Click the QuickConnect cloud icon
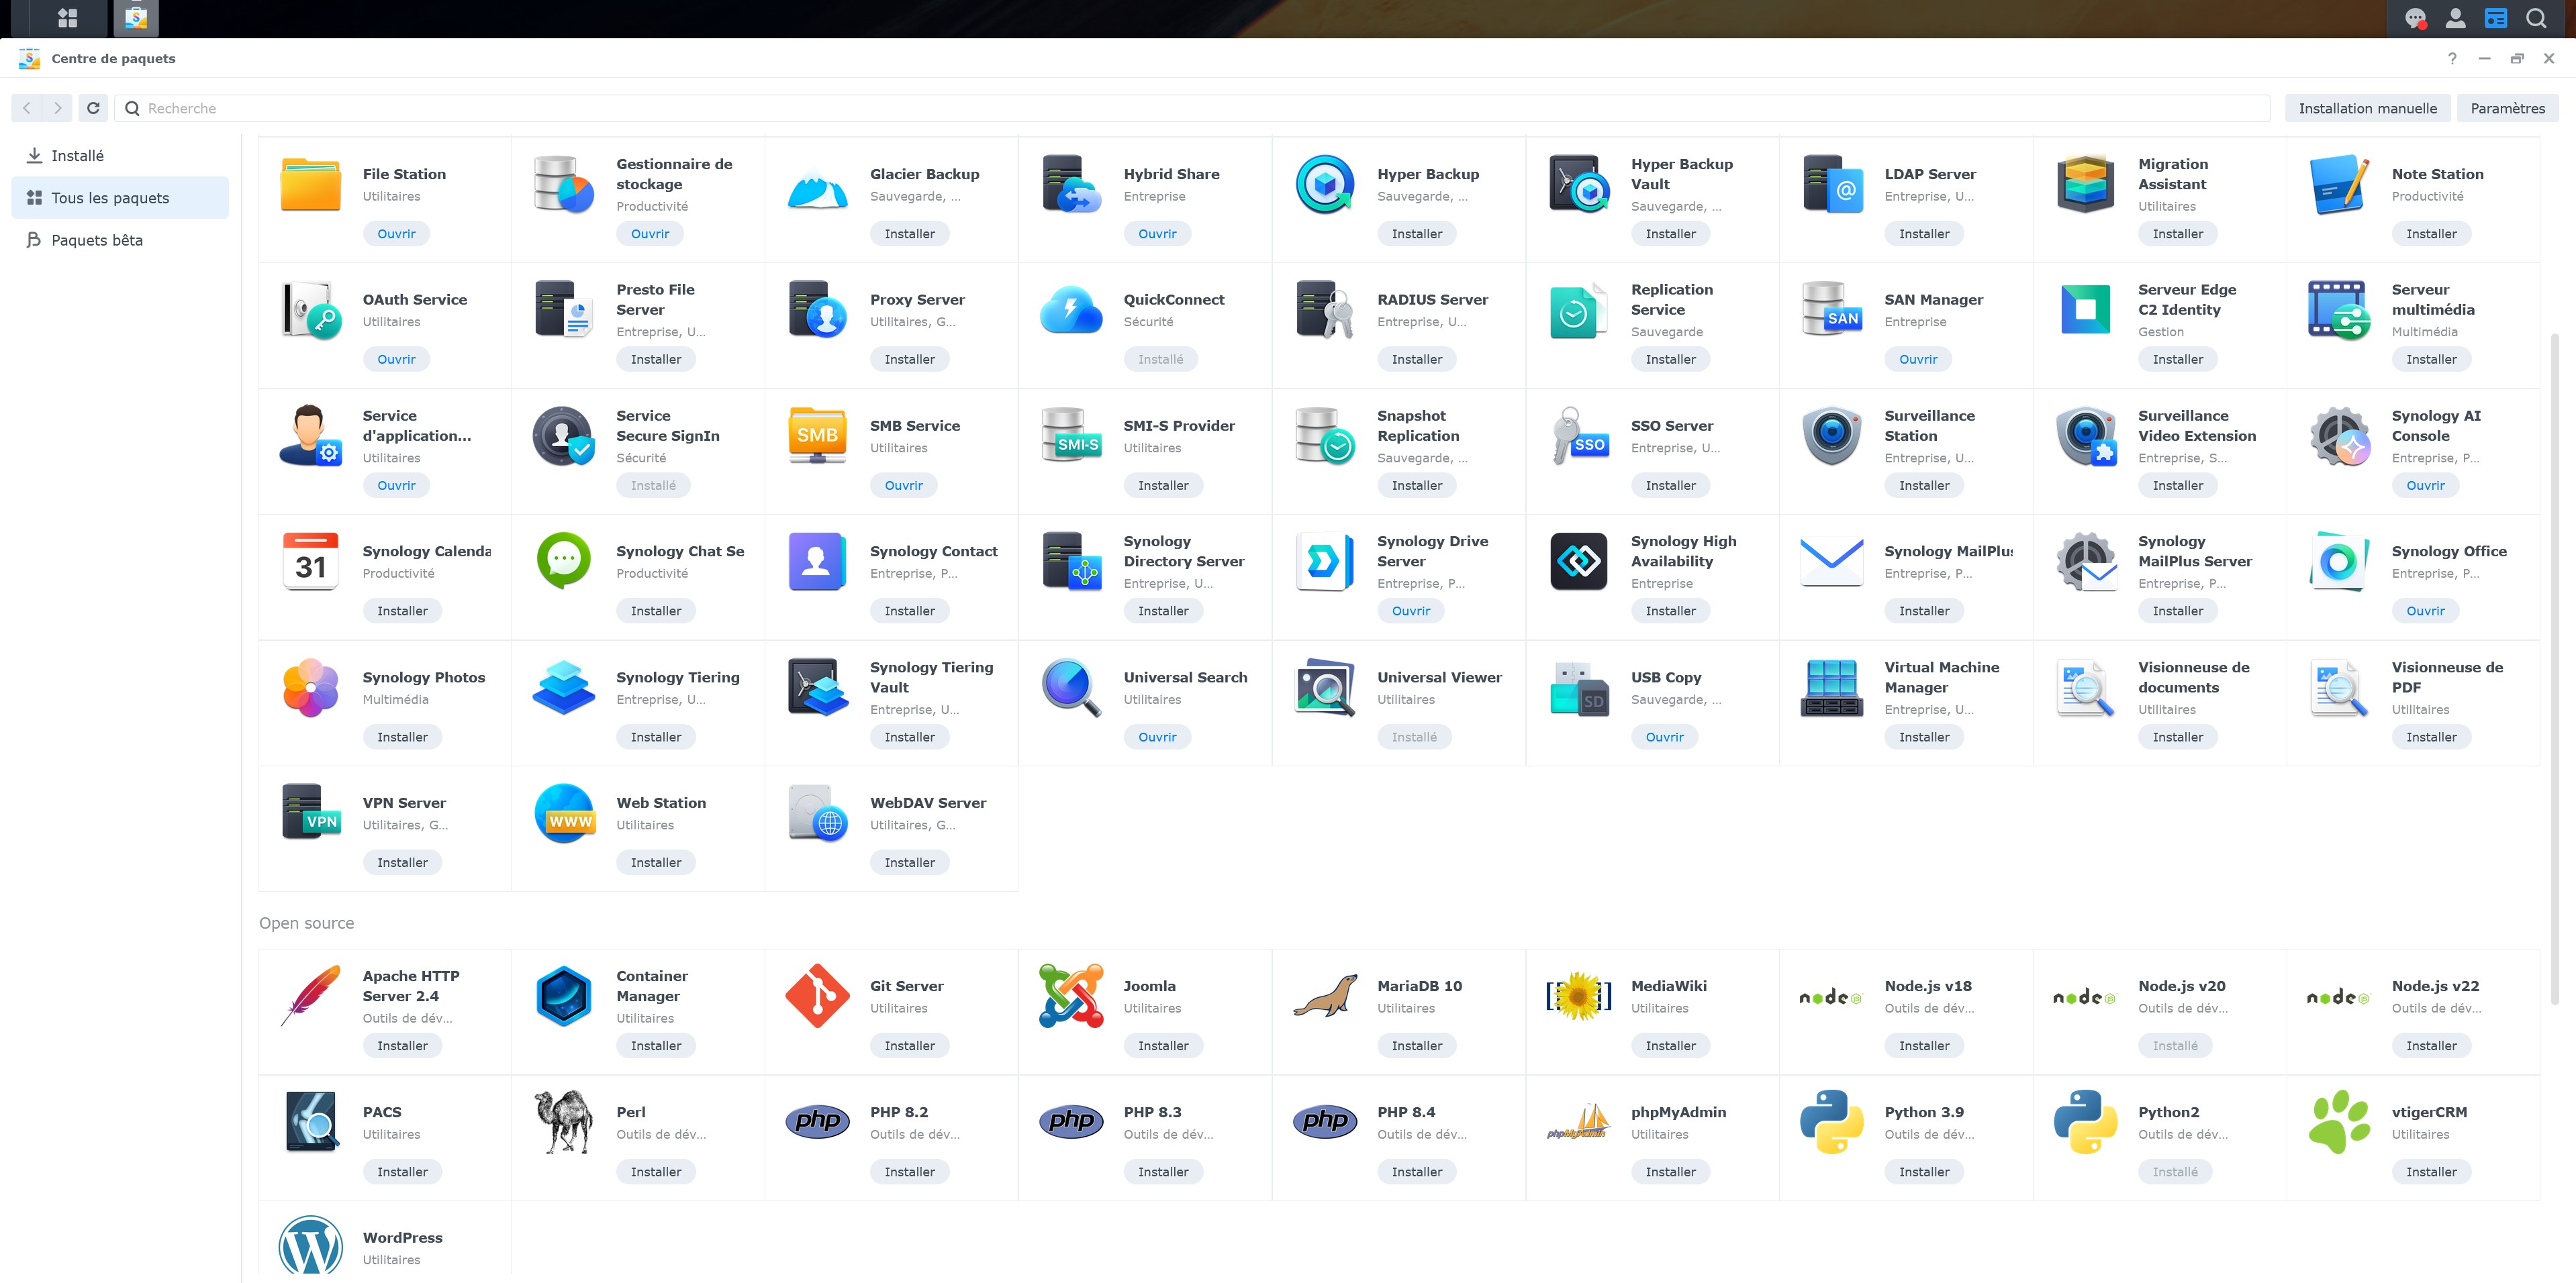This screenshot has height=1283, width=2576. click(1071, 310)
